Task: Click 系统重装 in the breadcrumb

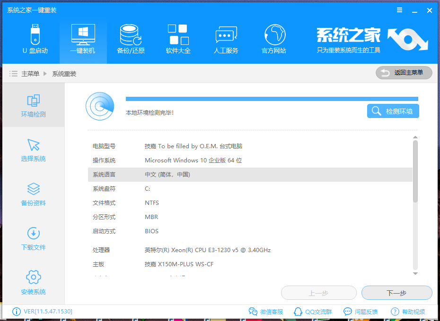Action: (64, 74)
